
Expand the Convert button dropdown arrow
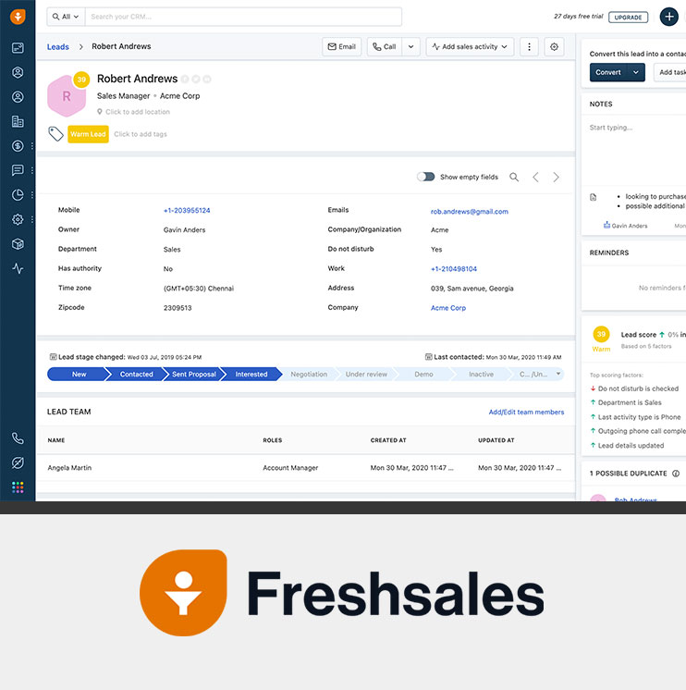pyautogui.click(x=636, y=72)
